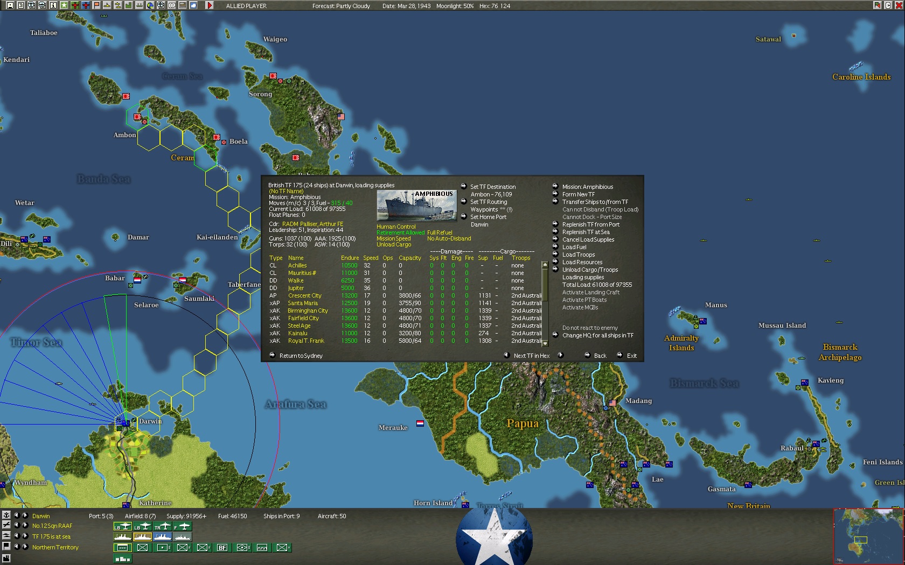Toggle the Full Refuel option
This screenshot has height=565, width=905.
(440, 232)
